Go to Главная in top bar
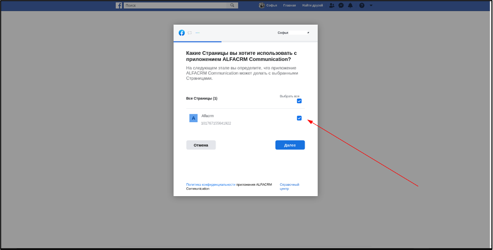Viewport: 493px width, 250px height. (x=289, y=6)
